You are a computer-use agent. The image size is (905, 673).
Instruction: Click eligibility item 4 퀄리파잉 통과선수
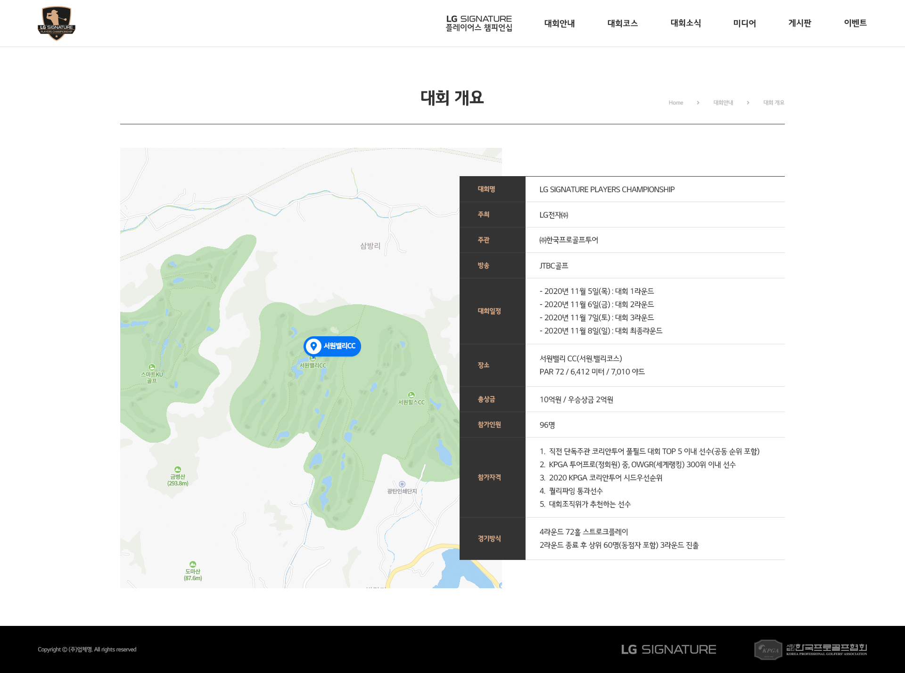[571, 491]
